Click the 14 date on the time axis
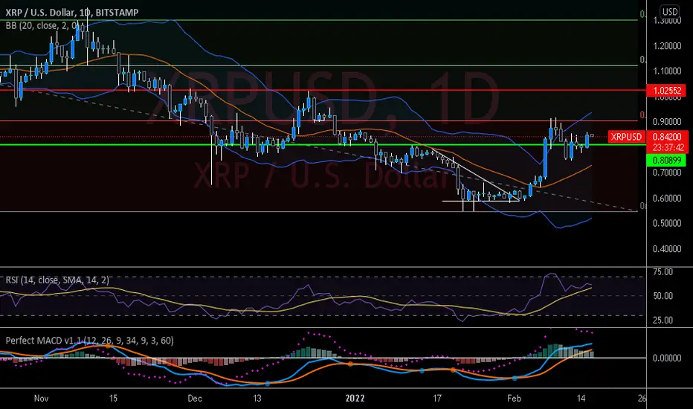 581,399
